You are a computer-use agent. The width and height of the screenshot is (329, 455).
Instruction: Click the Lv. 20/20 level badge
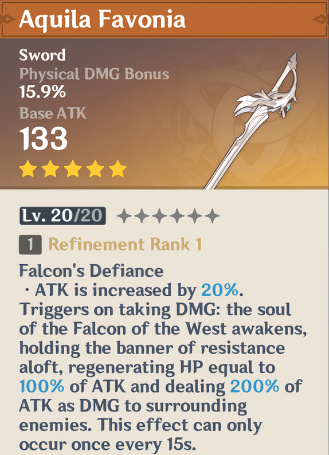62,216
